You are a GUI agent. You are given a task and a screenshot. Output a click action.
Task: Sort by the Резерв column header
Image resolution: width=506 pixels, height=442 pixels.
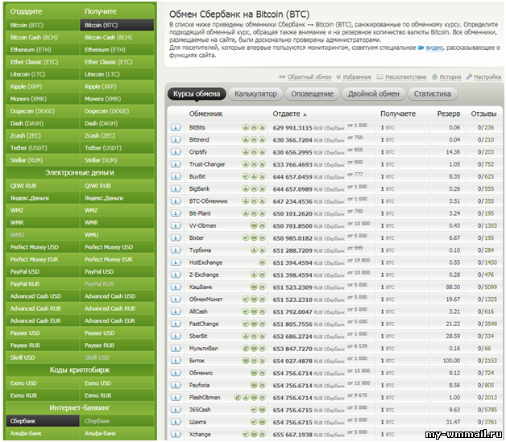[449, 114]
